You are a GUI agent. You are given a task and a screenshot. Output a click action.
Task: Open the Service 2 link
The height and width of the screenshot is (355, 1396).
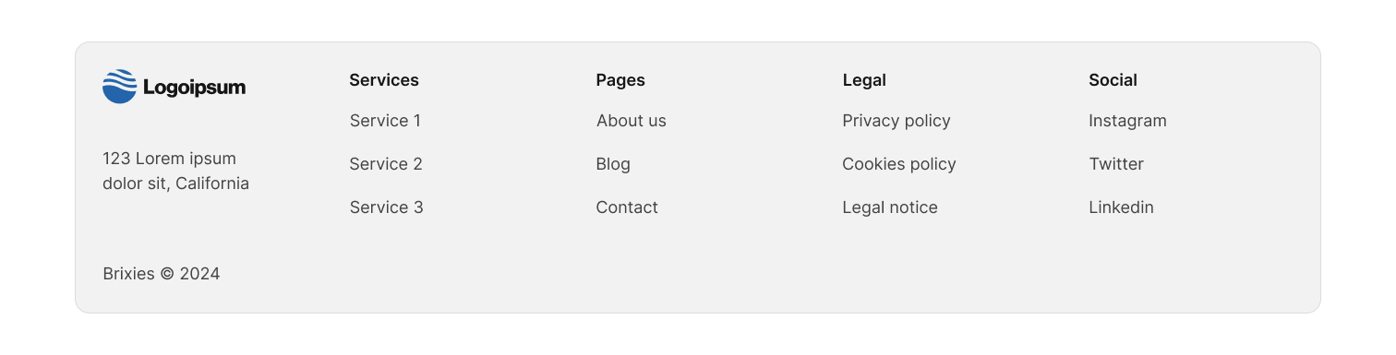point(386,164)
